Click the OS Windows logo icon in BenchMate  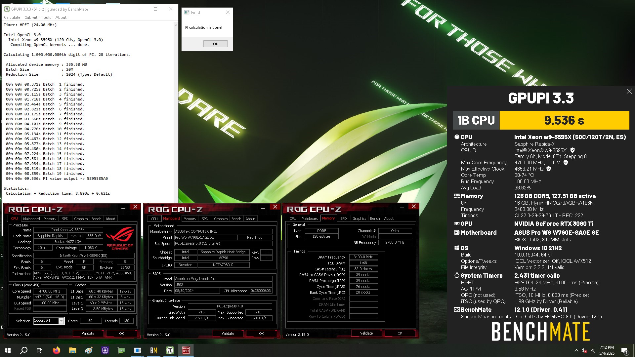[x=457, y=248]
